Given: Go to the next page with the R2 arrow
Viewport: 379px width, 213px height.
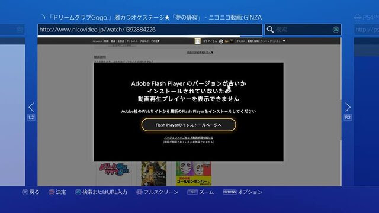Looking at the screenshot, I should pos(348,107).
